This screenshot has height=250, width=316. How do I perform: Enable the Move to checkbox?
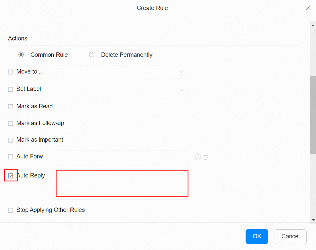point(11,72)
